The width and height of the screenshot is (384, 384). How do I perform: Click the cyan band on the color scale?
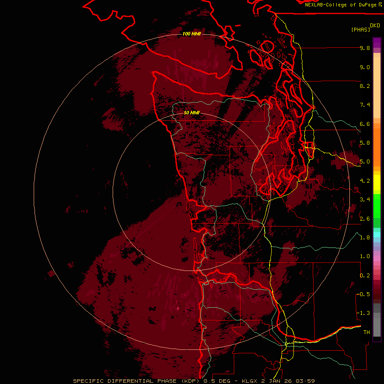(377, 235)
